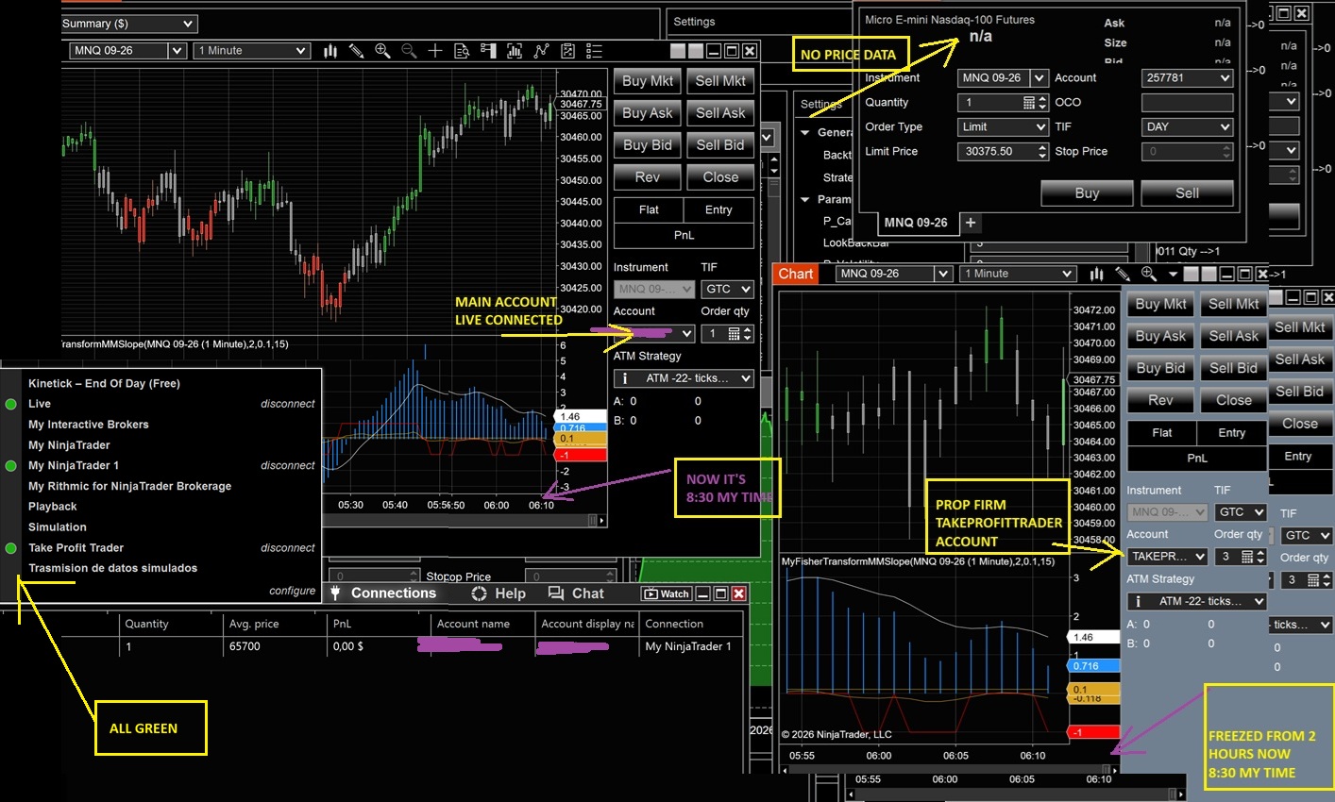The image size is (1335, 802).
Task: Disconnect the My NinjaTrader 1 connection
Action: 288,466
